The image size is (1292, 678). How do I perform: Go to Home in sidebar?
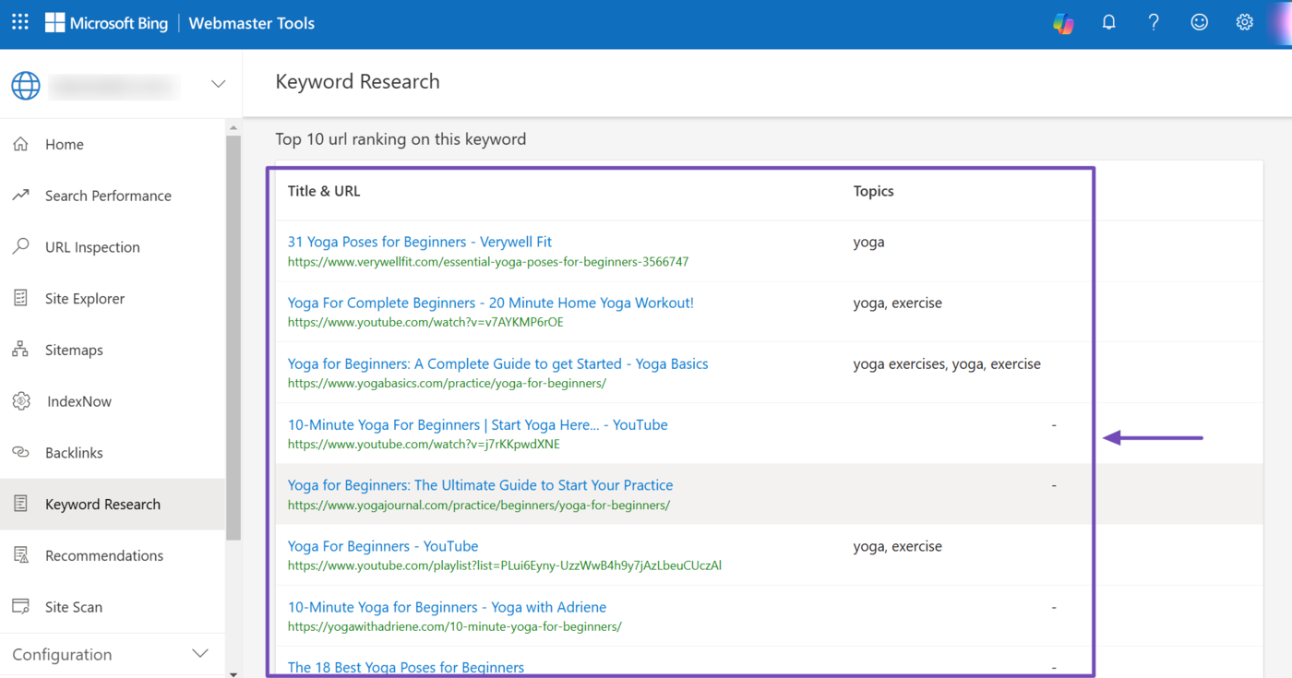pos(64,145)
